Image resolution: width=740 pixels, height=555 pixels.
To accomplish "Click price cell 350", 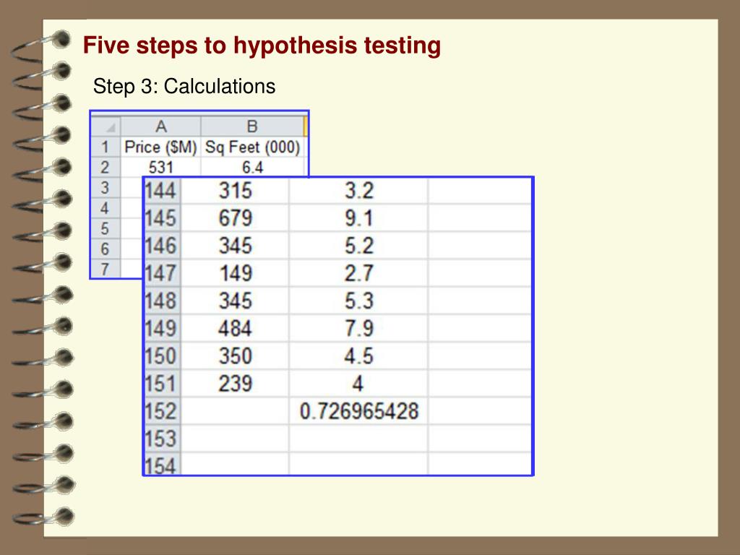I will click(235, 356).
